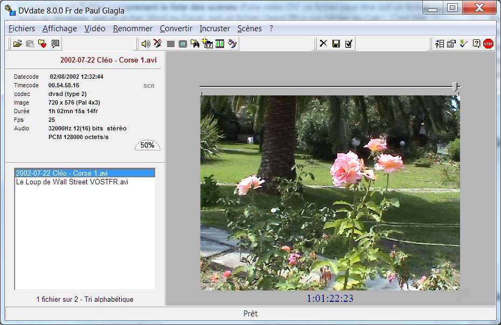The width and height of the screenshot is (501, 325).
Task: Click the scn label in info panel
Action: click(x=149, y=85)
